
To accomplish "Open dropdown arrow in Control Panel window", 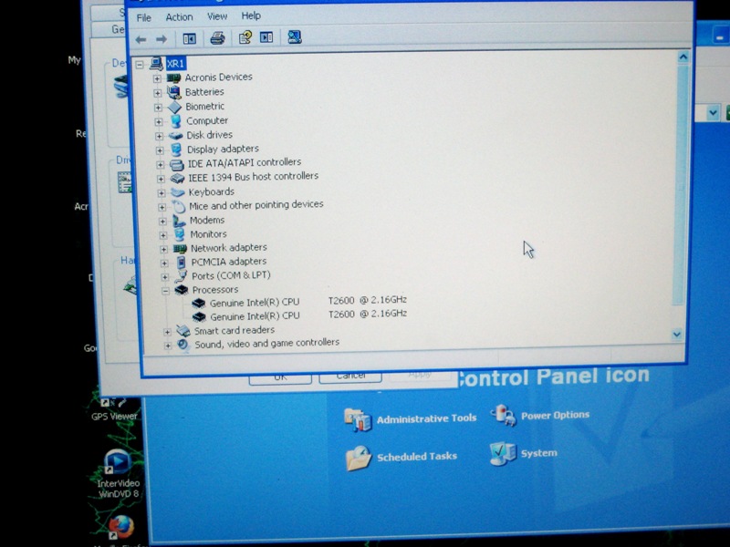I will (713, 112).
